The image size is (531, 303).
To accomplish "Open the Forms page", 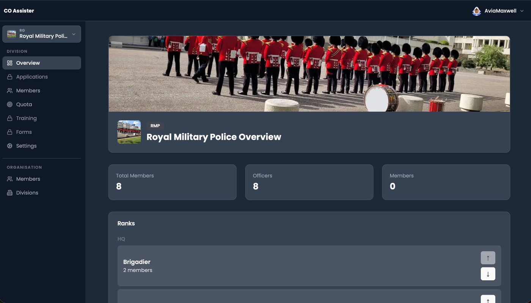I will coord(42,132).
